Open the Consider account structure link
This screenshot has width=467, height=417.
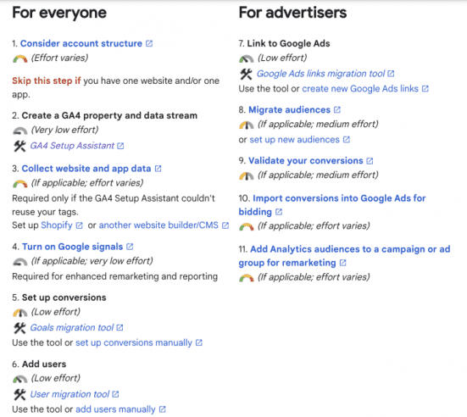pos(81,43)
